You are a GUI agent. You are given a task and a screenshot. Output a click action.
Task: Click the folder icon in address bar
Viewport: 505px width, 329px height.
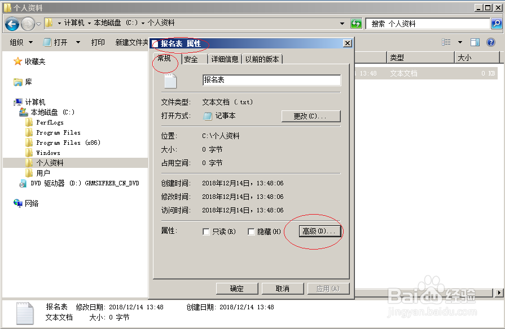pyautogui.click(x=49, y=23)
